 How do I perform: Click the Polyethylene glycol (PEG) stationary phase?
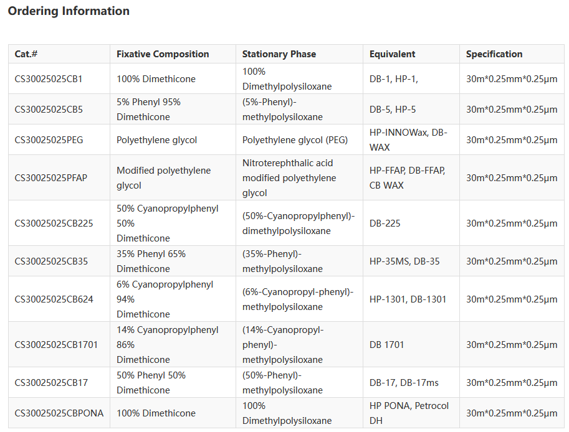pyautogui.click(x=295, y=140)
